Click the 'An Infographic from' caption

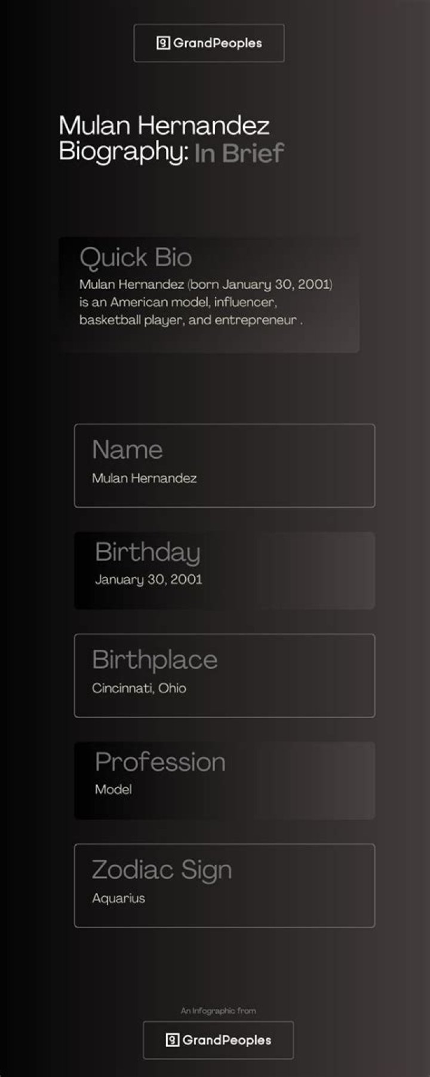(x=218, y=1011)
